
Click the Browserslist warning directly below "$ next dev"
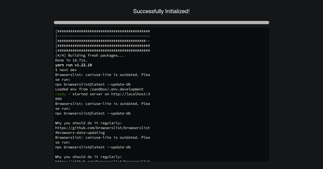tap(103, 75)
